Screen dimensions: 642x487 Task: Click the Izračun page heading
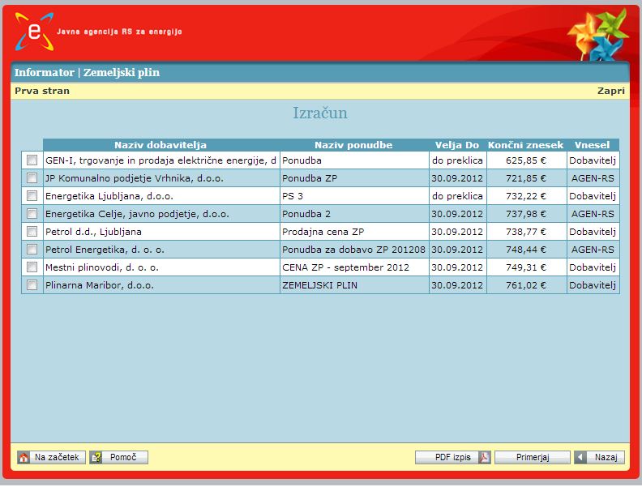point(319,113)
